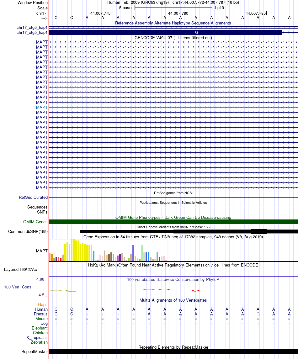Viewport: 298px width, 359px height.
Task: Click the hg19 label beside scale bar
Action: 220,8
